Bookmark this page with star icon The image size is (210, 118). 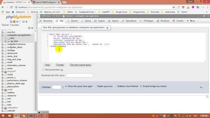click(x=174, y=7)
